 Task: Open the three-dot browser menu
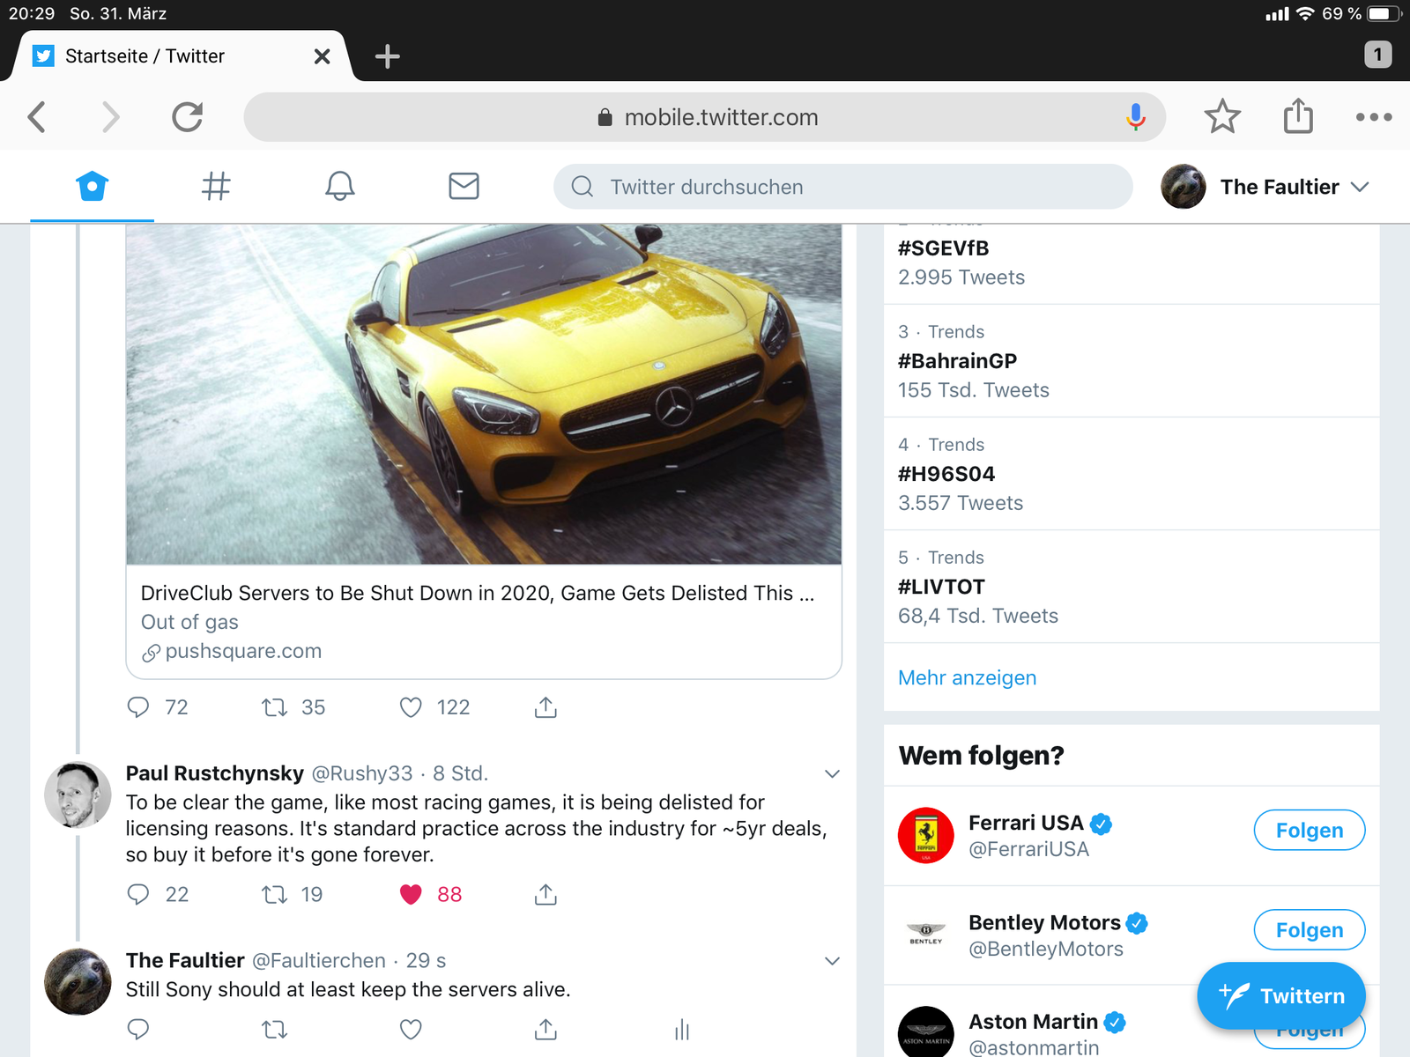[1373, 116]
